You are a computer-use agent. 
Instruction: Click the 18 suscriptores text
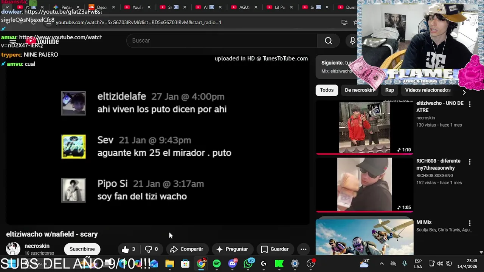pos(39,253)
